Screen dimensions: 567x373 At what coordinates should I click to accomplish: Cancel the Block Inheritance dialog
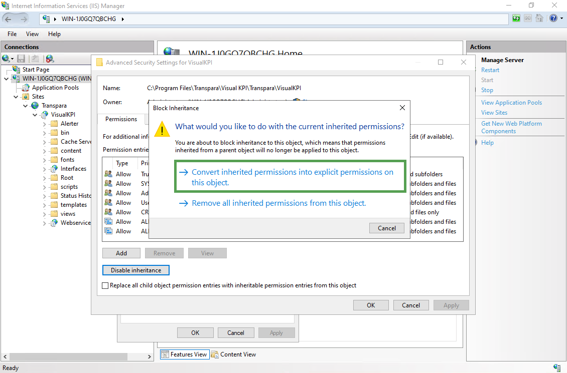(x=386, y=228)
